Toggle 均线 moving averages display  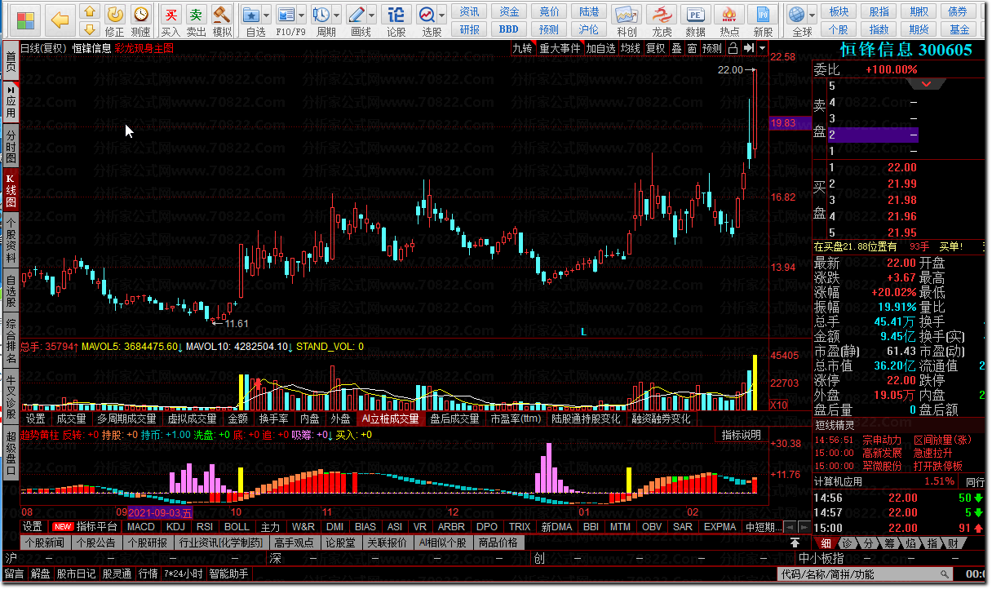631,48
